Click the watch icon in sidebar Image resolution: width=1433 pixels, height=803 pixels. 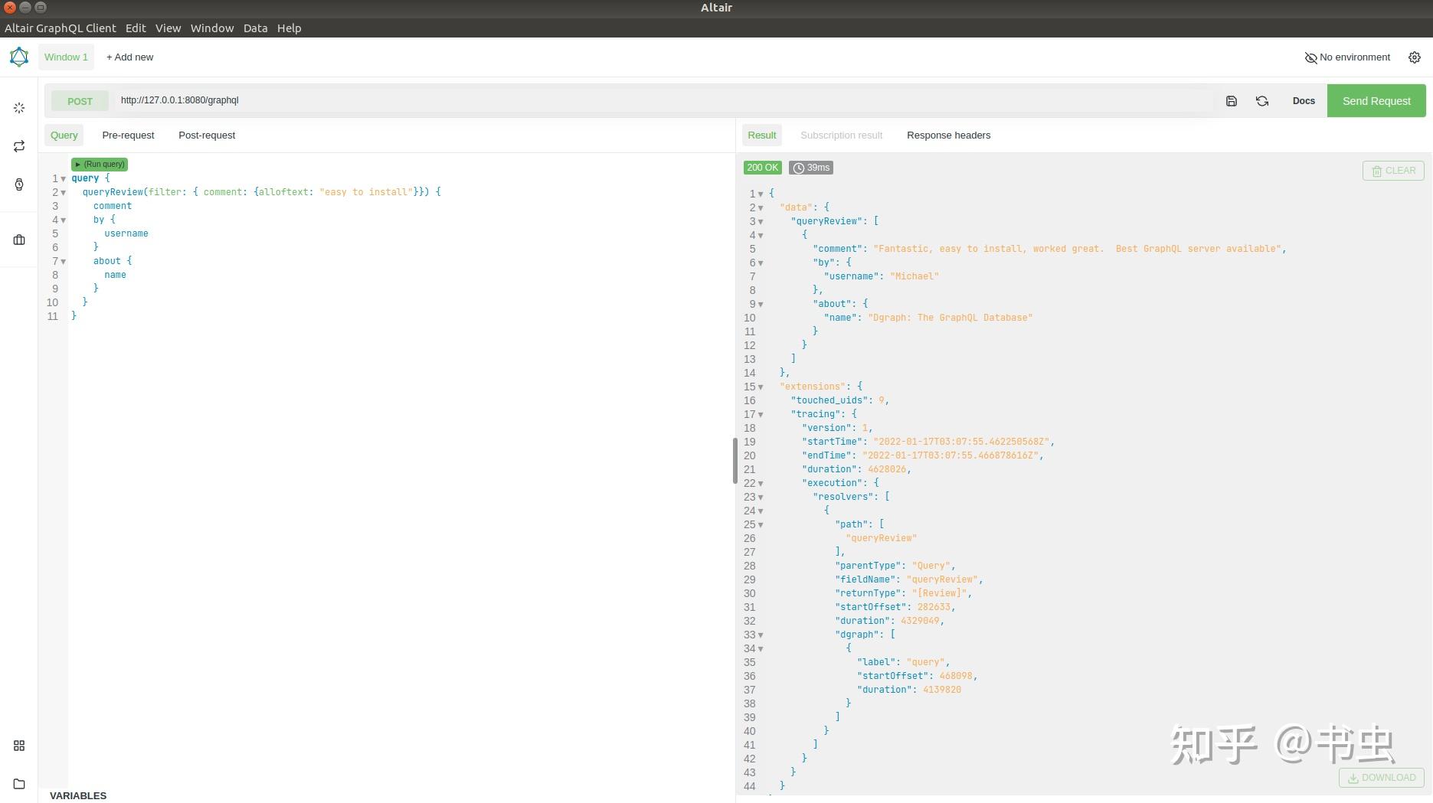19,184
